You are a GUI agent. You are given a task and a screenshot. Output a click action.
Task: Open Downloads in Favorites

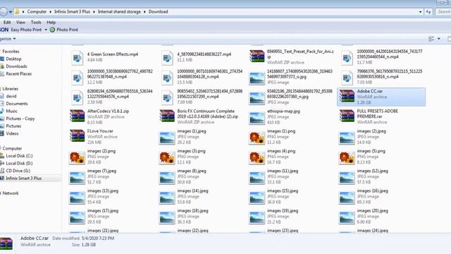(16, 66)
